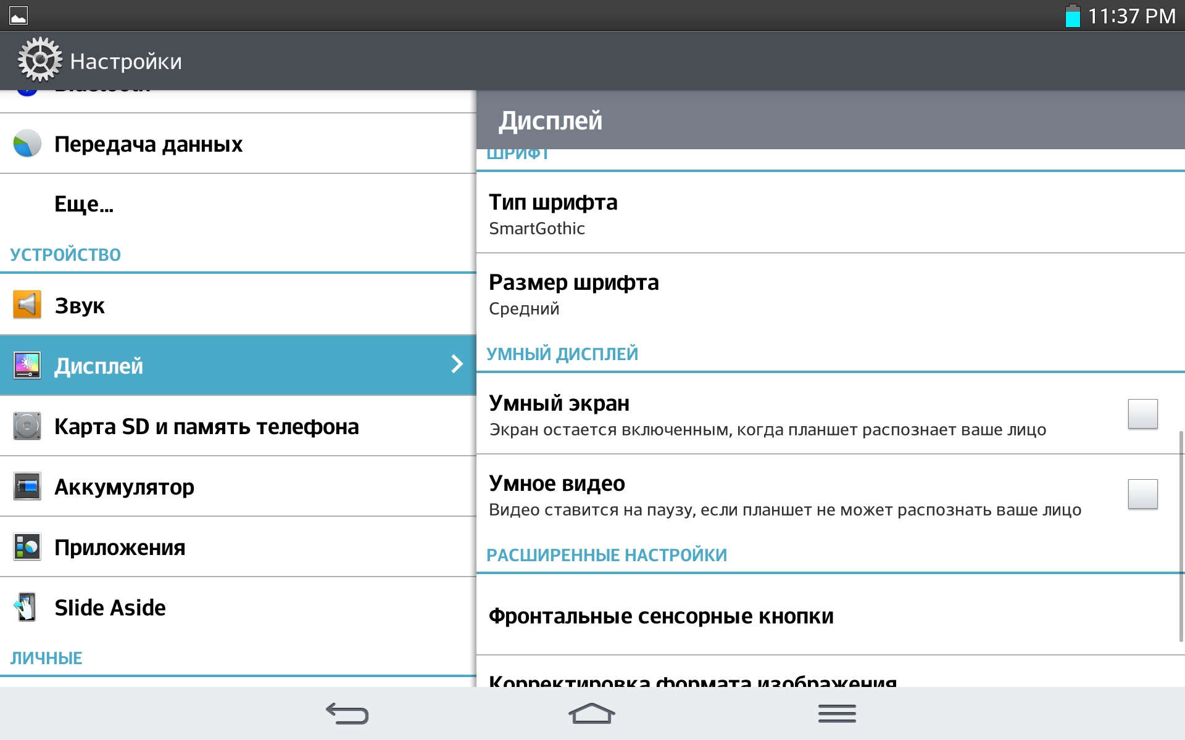Tap the Приложения apps icon
Screen dimensions: 1185x740
(x=27, y=547)
